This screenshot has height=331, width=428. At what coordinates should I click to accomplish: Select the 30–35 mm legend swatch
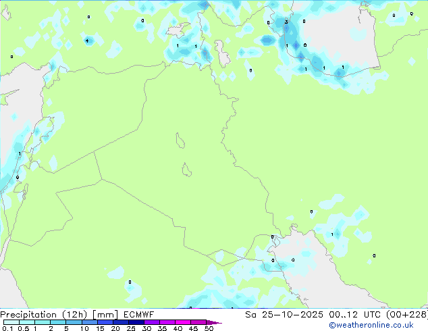(x=151, y=322)
